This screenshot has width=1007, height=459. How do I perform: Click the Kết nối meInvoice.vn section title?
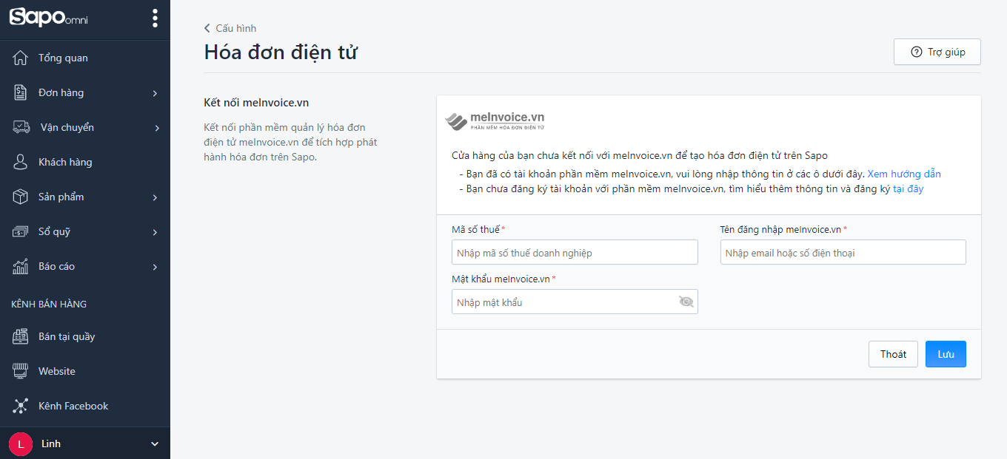coord(256,103)
